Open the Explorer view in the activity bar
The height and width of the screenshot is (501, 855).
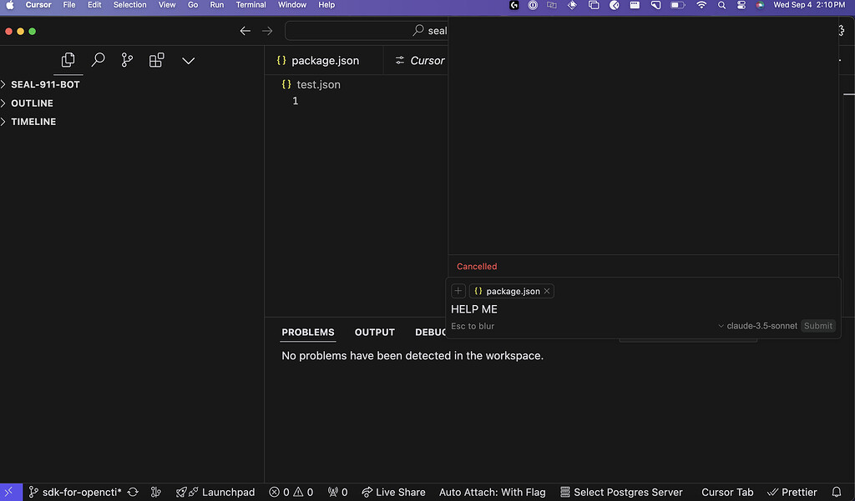(x=68, y=60)
